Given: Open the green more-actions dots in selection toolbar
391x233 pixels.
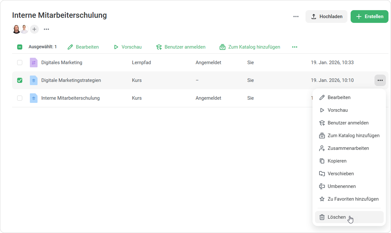Looking at the screenshot, I should (295, 47).
